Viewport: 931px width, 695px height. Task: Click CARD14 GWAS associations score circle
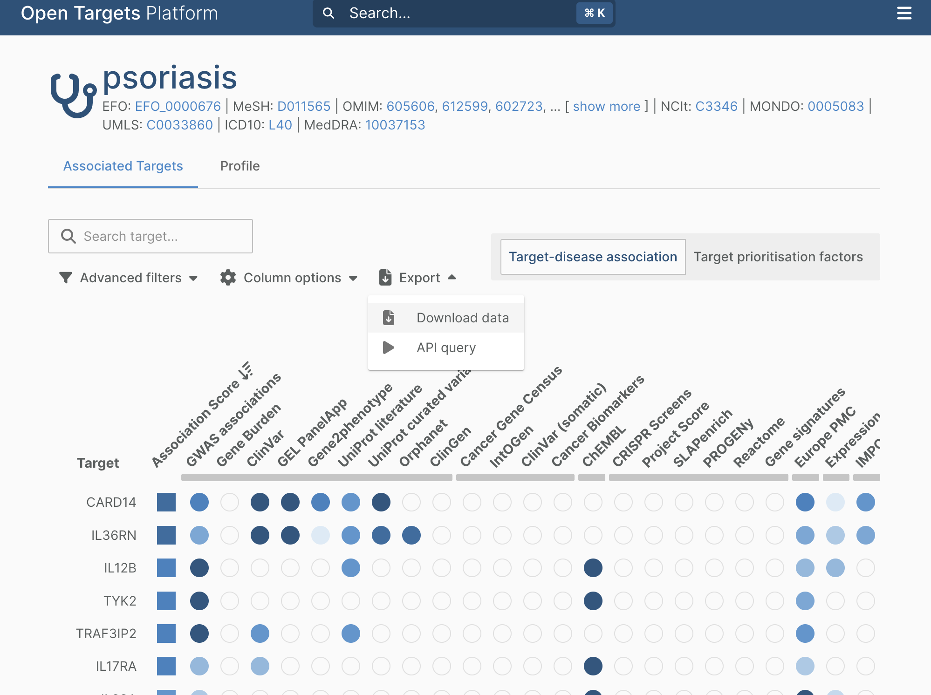(x=199, y=502)
